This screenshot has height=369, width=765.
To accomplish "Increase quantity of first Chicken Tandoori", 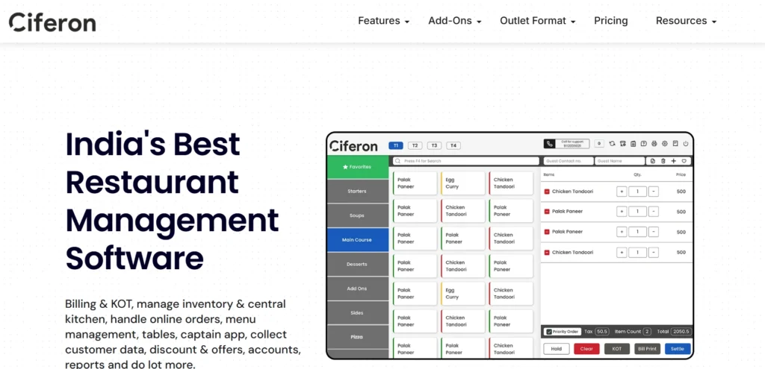I will (x=622, y=192).
